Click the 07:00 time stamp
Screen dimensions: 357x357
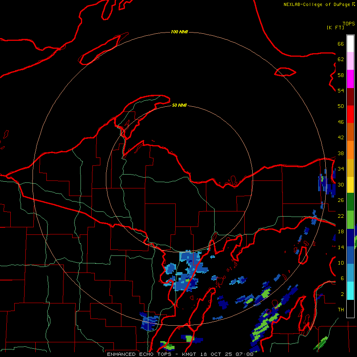pyautogui.click(x=244, y=354)
